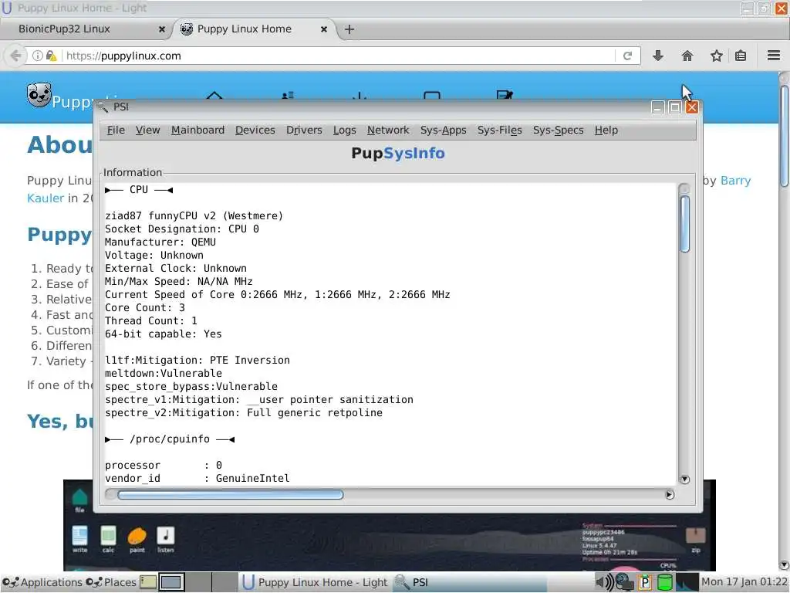Click the PupSysInfo heading

(398, 154)
